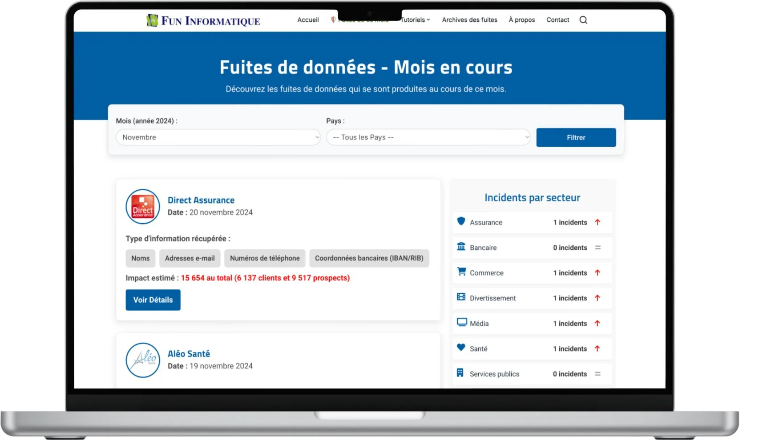The image size is (783, 440).
Task: Click the Direct Assurance logo
Action: [143, 207]
